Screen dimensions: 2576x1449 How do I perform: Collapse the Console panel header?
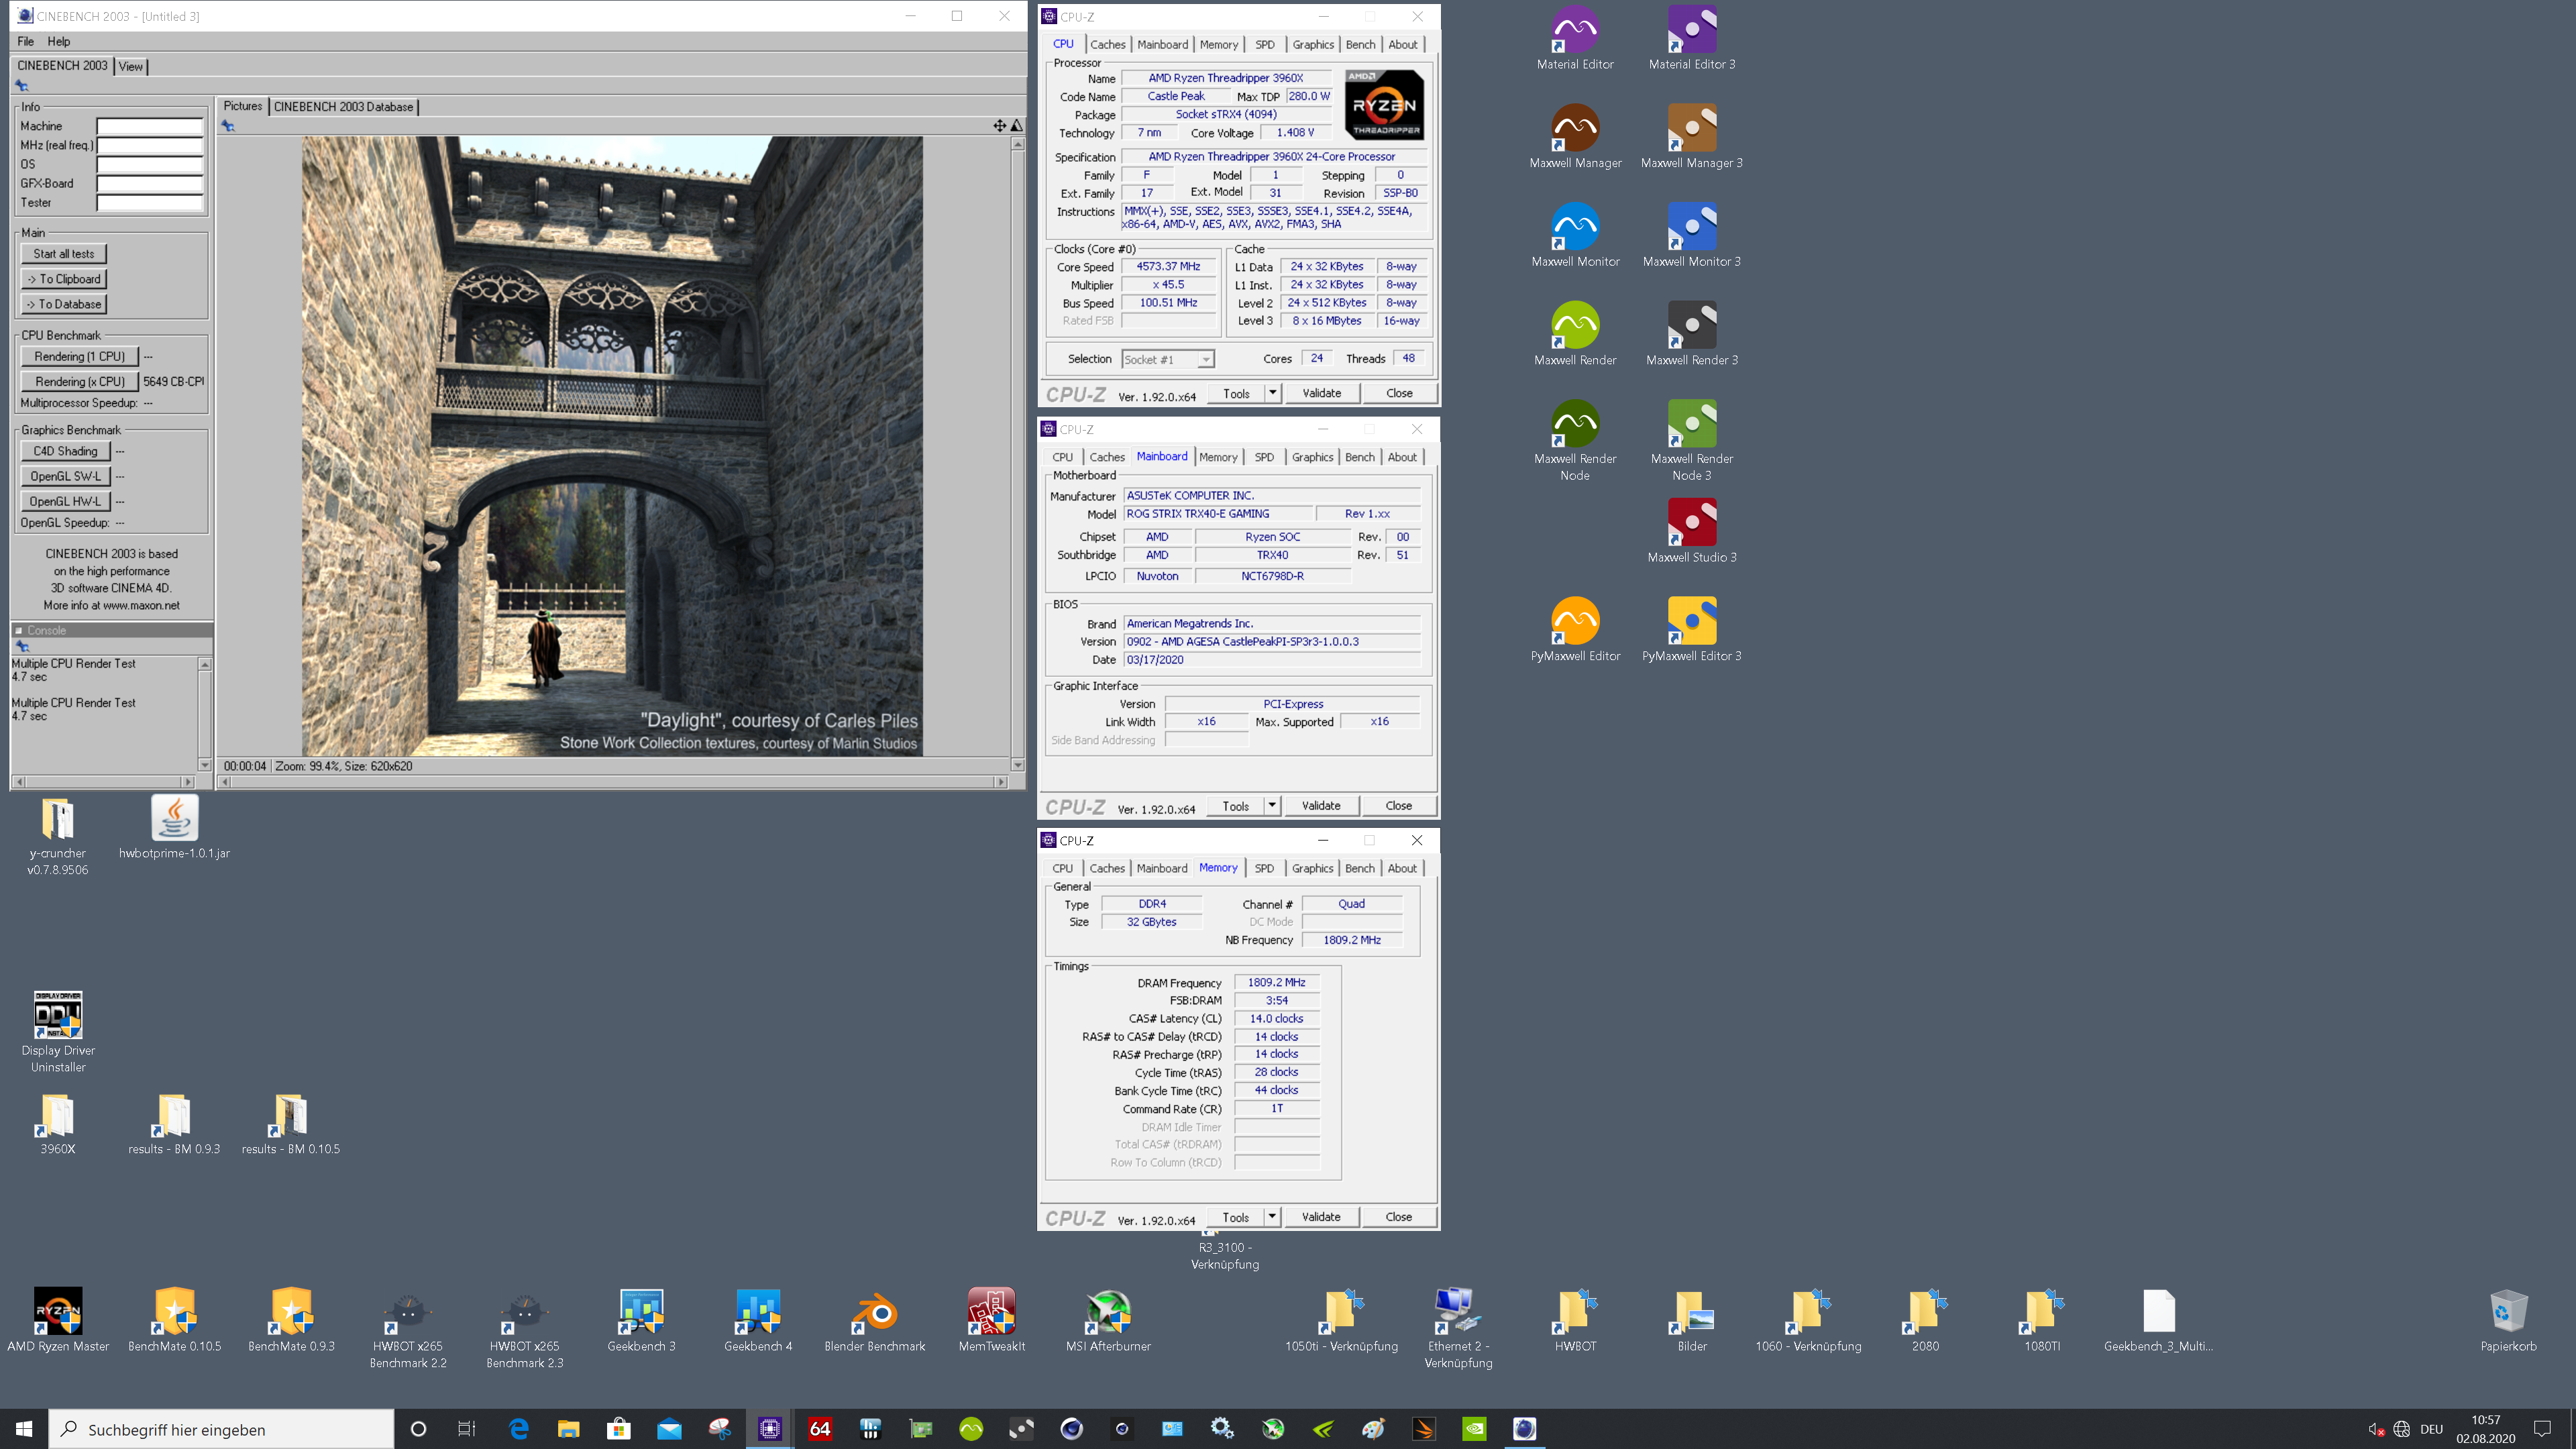pos(19,630)
